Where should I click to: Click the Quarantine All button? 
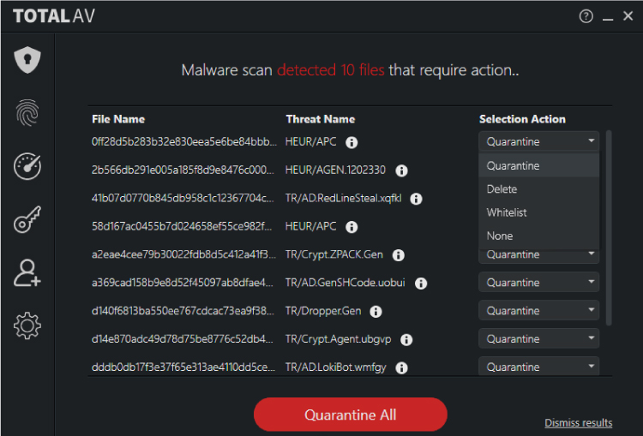350,415
